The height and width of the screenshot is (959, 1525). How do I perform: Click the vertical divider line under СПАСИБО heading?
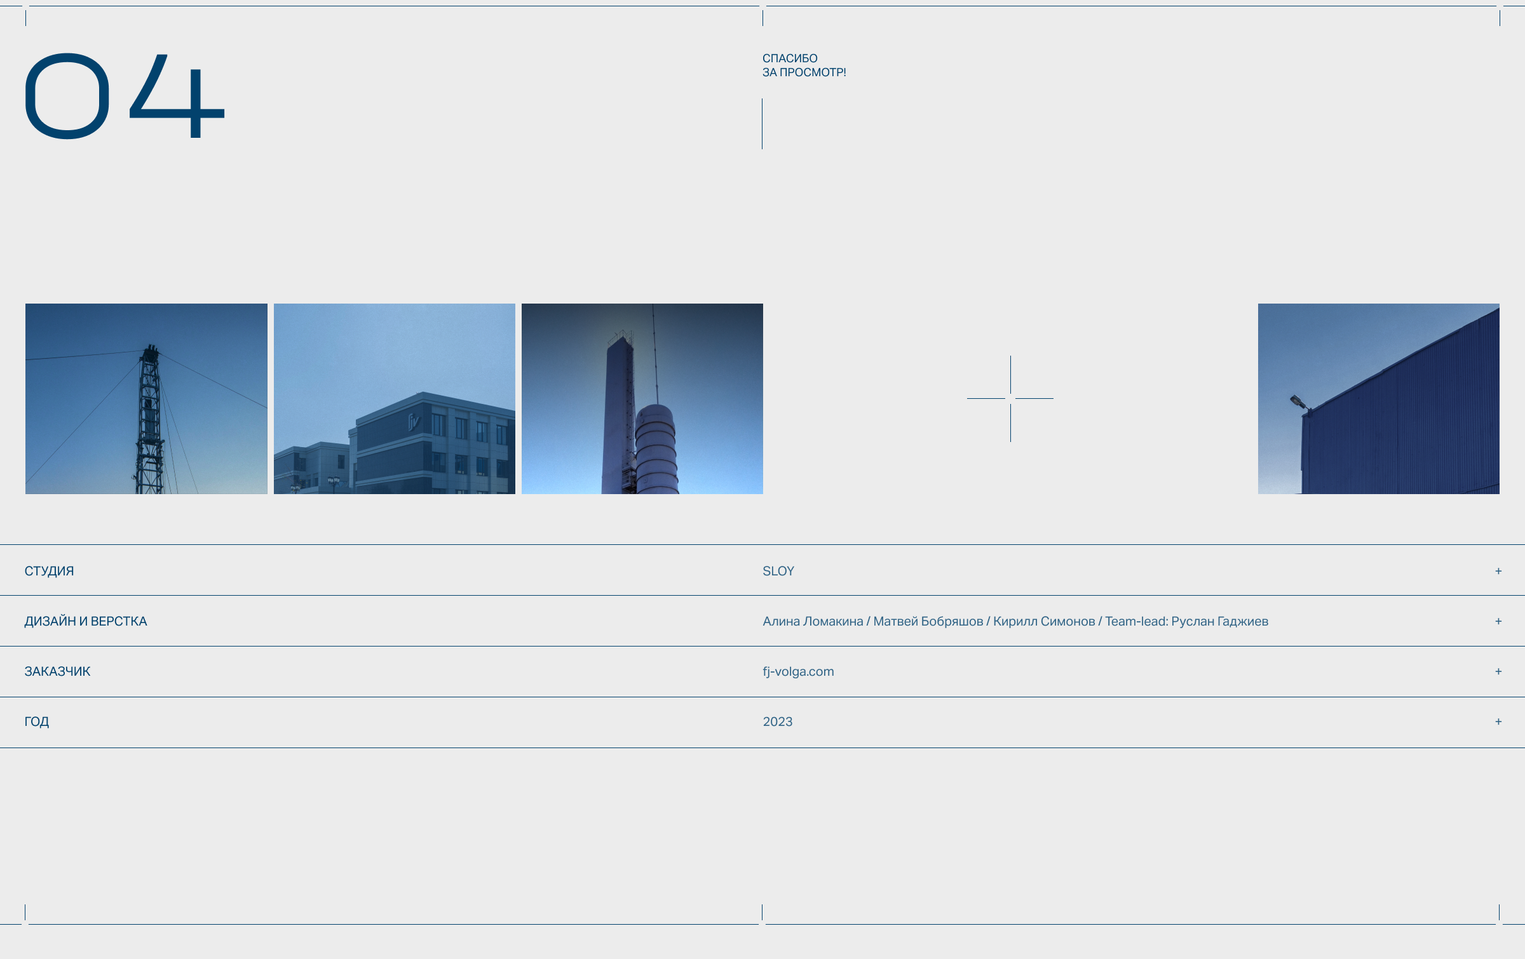[x=762, y=124]
